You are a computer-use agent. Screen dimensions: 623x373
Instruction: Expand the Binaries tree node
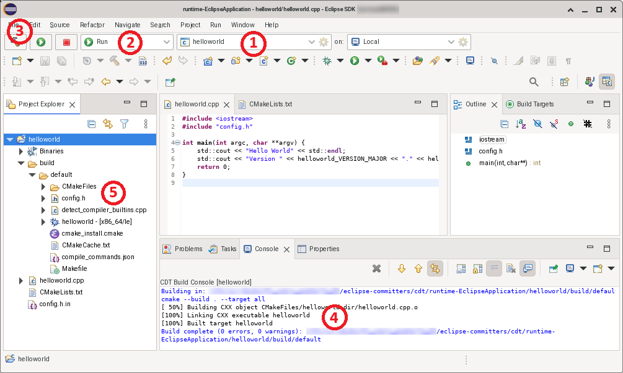pos(21,151)
